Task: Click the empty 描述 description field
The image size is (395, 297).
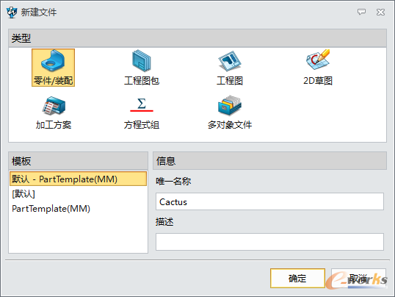Action: pyautogui.click(x=269, y=242)
